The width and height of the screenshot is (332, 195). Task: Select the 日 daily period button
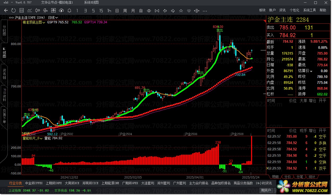click(x=117, y=11)
